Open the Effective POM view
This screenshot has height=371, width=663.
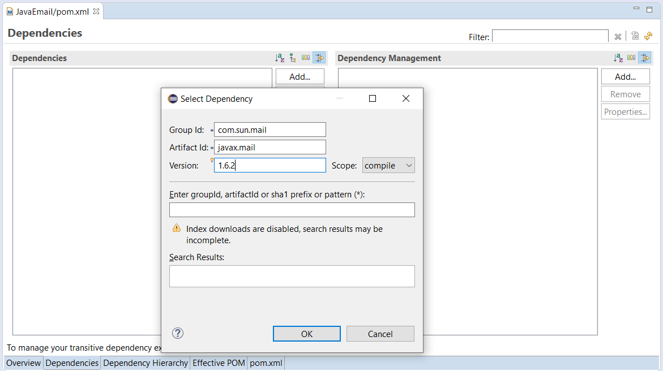[219, 363]
